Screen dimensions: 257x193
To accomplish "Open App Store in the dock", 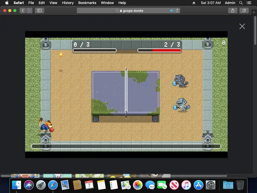I will tap(198, 185).
